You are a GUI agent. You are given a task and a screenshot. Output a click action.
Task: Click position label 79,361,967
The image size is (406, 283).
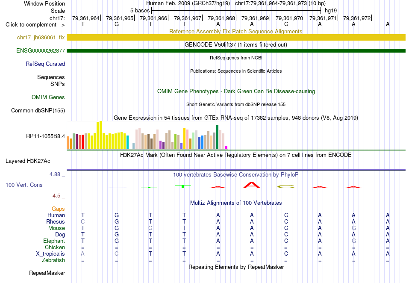(x=188, y=18)
